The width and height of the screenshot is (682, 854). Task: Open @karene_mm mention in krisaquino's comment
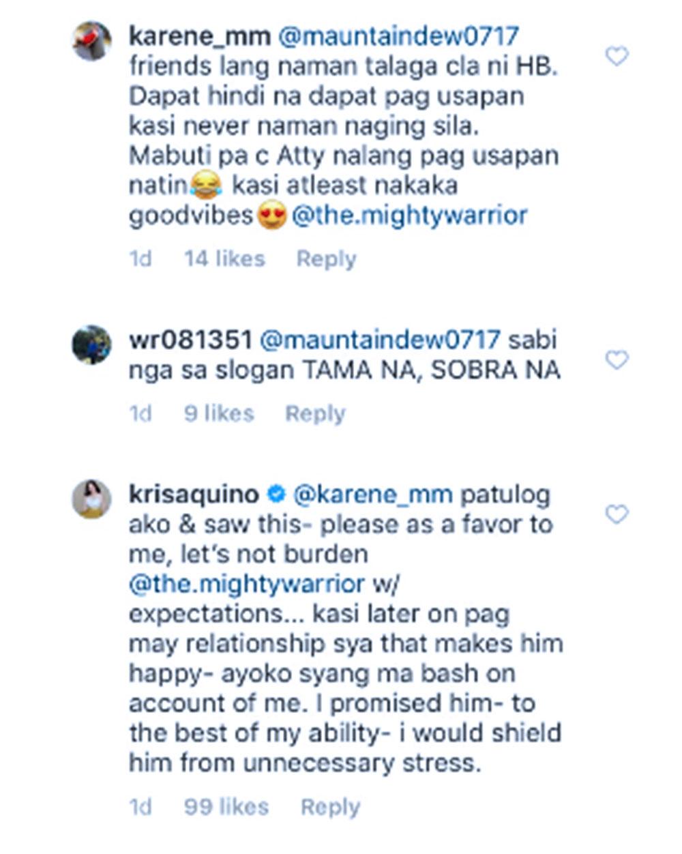tap(372, 495)
